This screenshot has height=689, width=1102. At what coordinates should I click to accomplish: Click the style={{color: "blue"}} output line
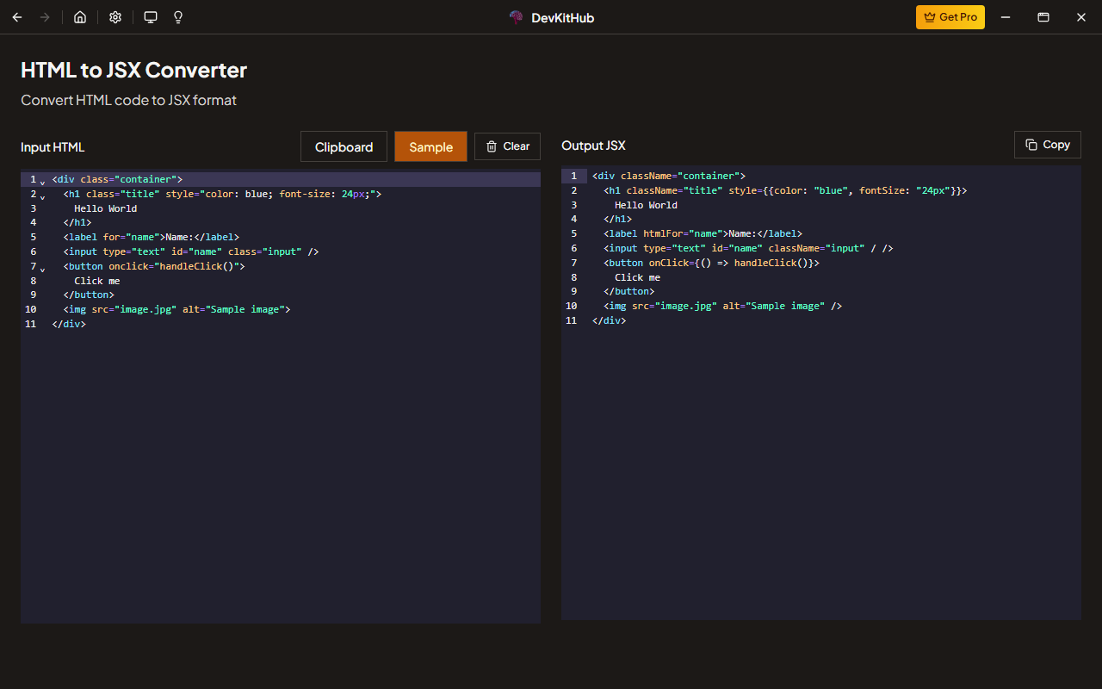[x=785, y=190]
